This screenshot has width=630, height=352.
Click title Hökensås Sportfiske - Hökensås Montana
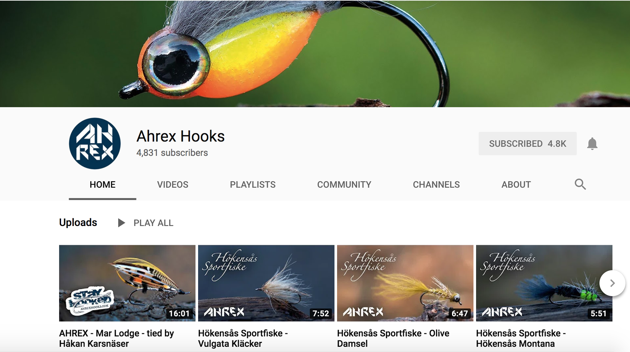point(521,338)
